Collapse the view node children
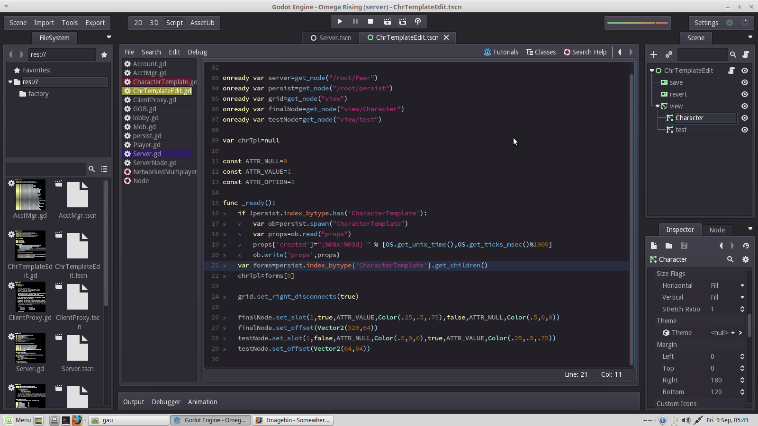 [658, 106]
